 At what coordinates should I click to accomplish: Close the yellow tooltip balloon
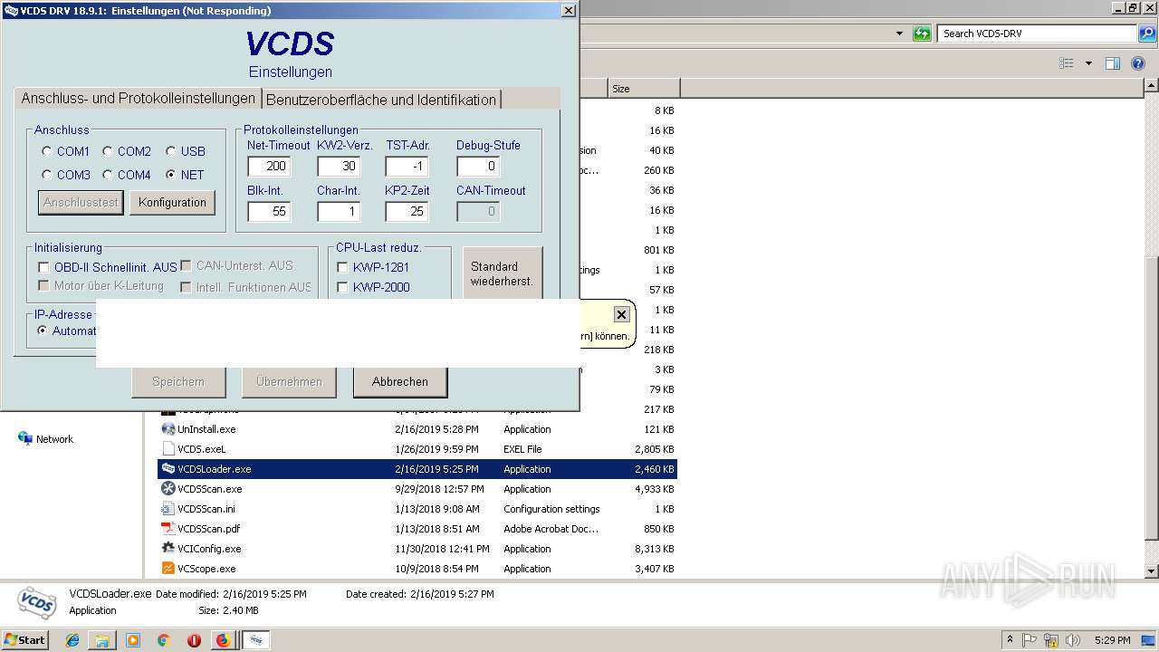pyautogui.click(x=621, y=314)
